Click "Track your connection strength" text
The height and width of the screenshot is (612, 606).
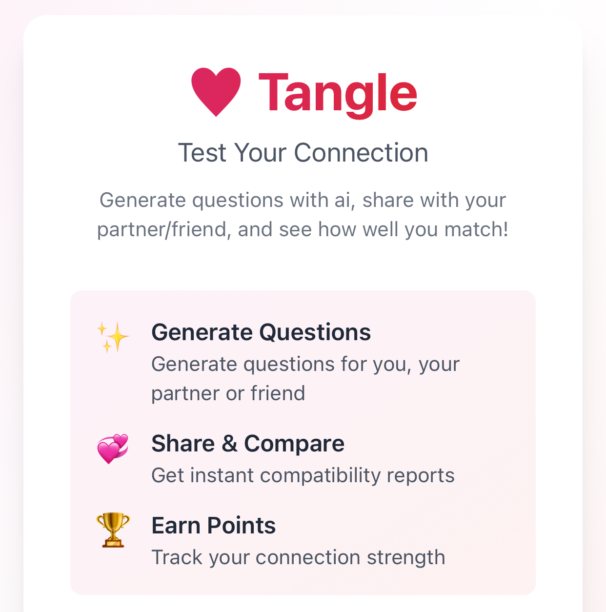[x=298, y=557]
